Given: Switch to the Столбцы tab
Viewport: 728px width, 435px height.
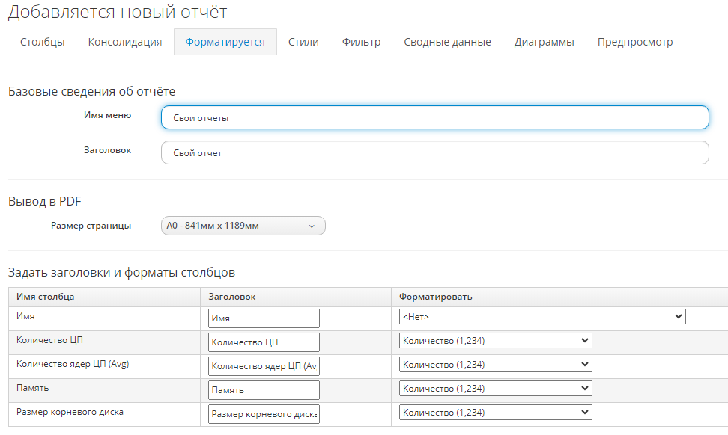Looking at the screenshot, I should pos(42,42).
